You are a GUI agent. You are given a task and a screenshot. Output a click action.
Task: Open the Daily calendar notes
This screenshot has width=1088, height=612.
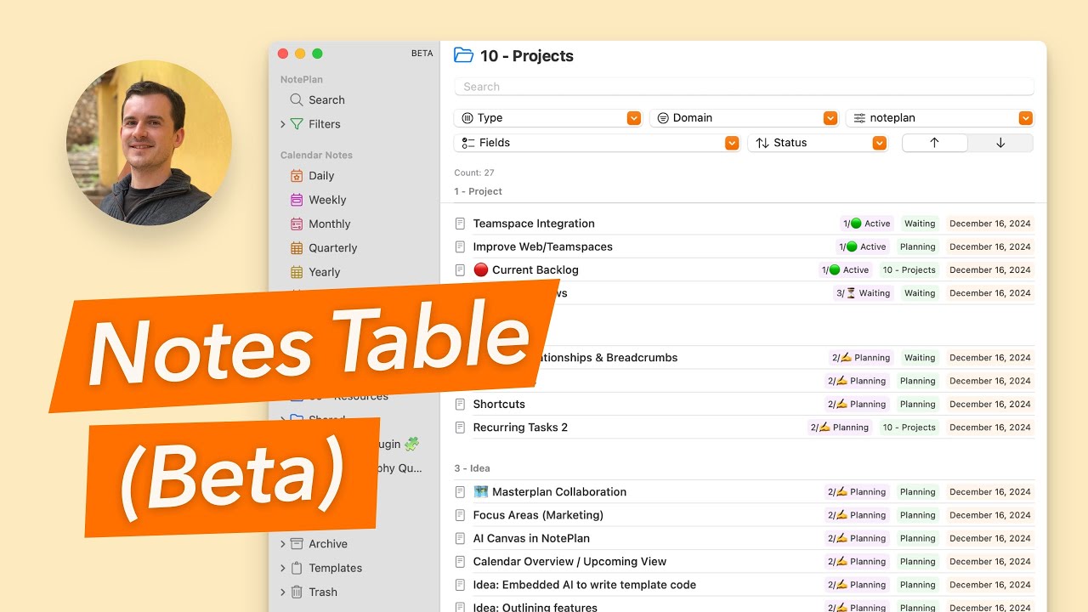(313, 176)
